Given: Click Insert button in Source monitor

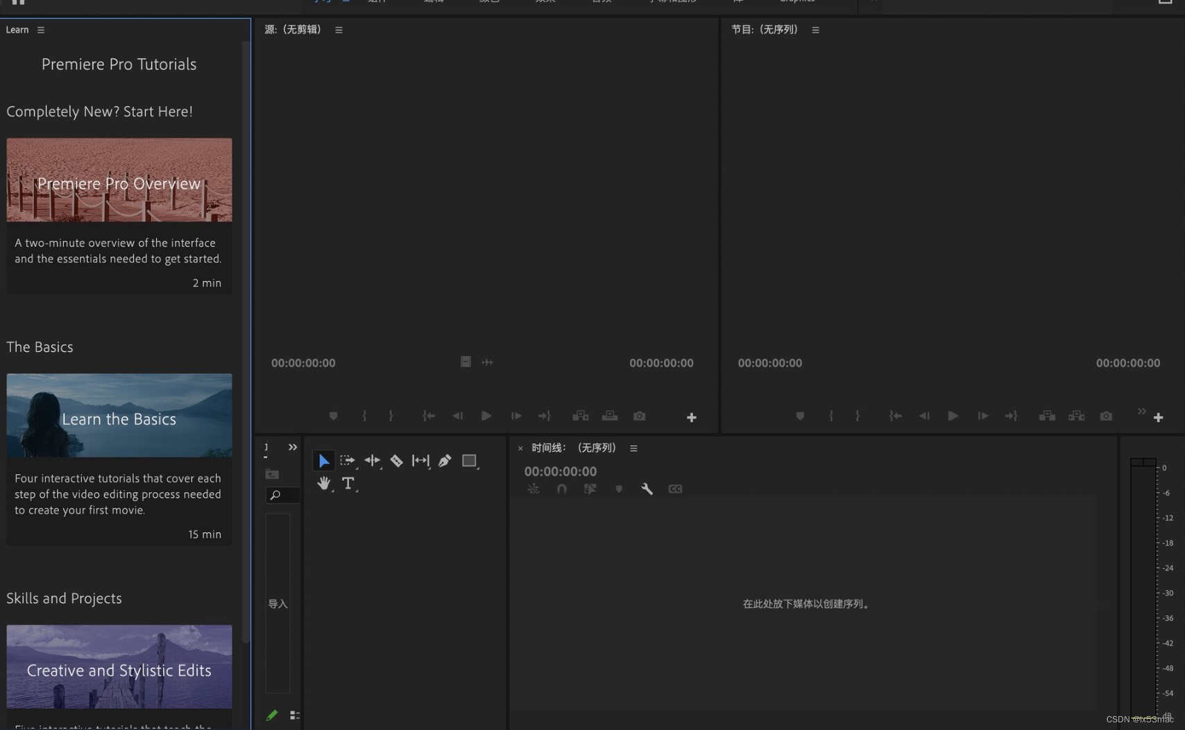Looking at the screenshot, I should click(581, 416).
